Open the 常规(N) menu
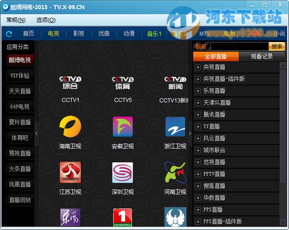Screen dimensions: 289x230 16,20
